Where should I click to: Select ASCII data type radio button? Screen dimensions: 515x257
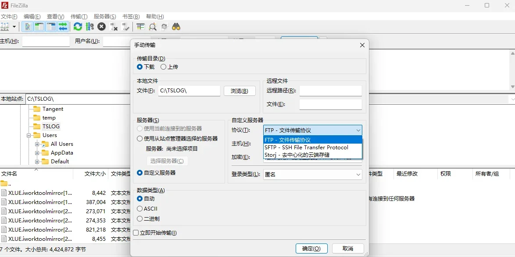[140, 208]
